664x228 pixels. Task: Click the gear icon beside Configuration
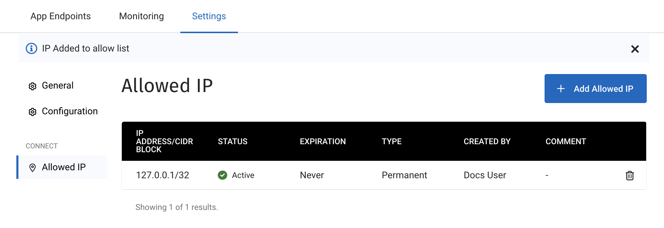[33, 111]
